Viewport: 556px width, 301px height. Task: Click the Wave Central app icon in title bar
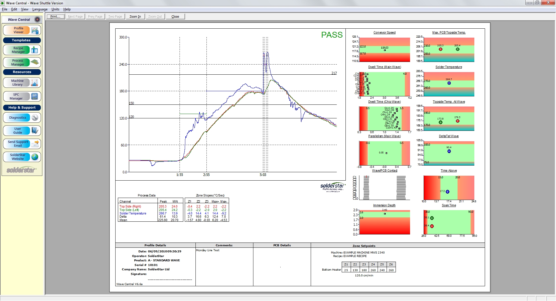point(3,3)
